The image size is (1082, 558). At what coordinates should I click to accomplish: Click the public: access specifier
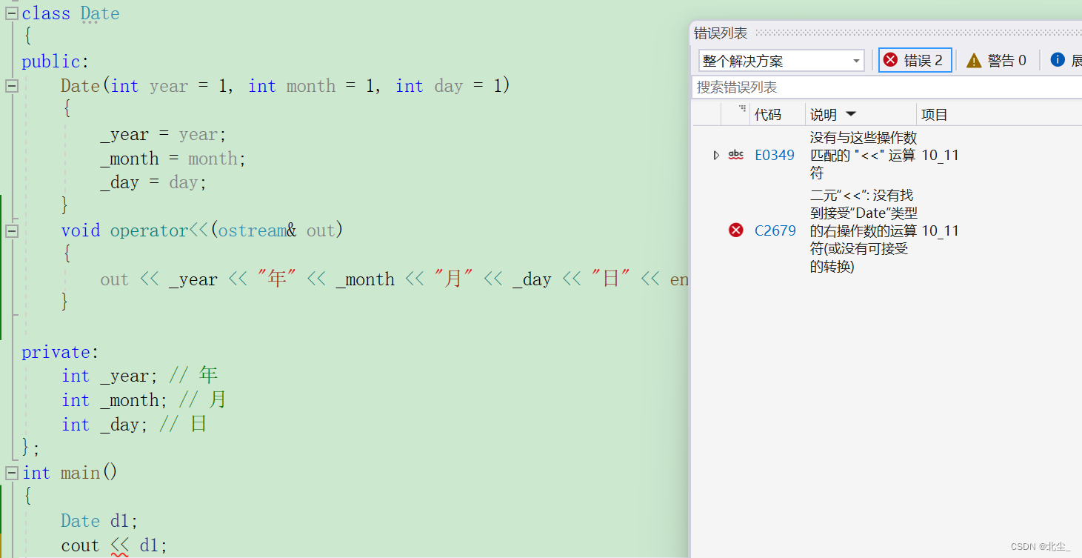click(56, 62)
